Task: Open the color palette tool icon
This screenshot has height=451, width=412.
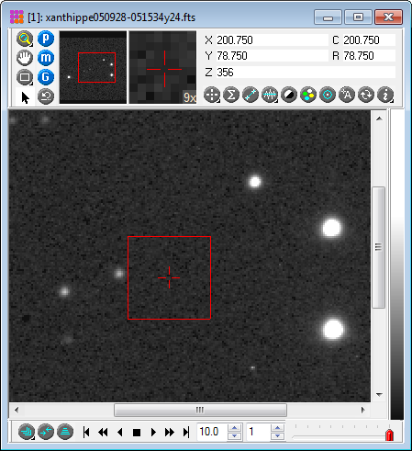Action: click(x=308, y=95)
